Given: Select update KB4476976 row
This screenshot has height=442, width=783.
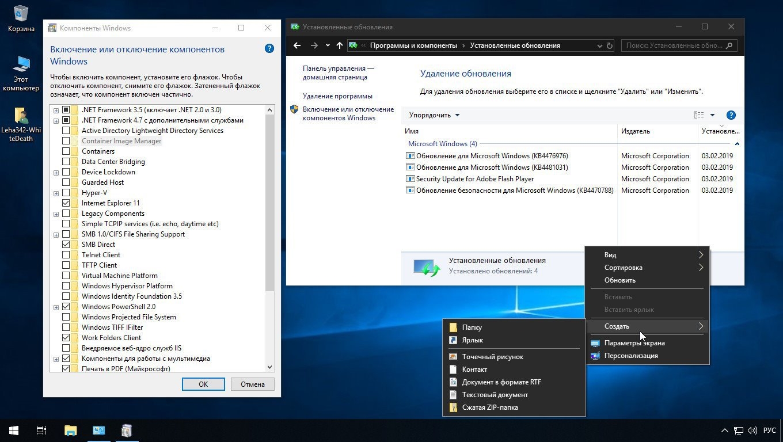Looking at the screenshot, I should tap(511, 156).
